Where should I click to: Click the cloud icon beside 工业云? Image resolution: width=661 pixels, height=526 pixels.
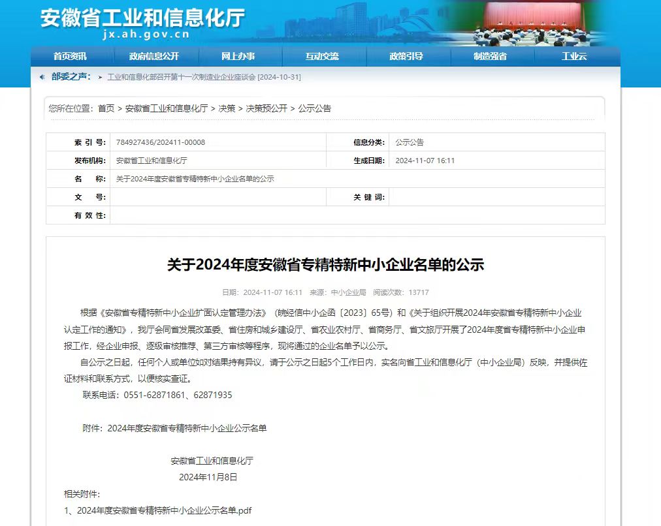point(556,56)
